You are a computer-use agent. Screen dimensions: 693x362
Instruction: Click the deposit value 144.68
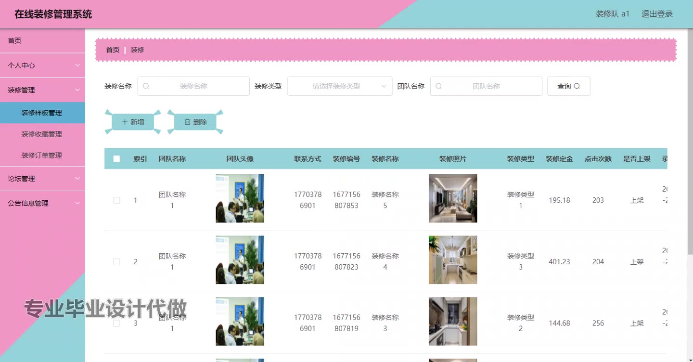click(x=559, y=323)
